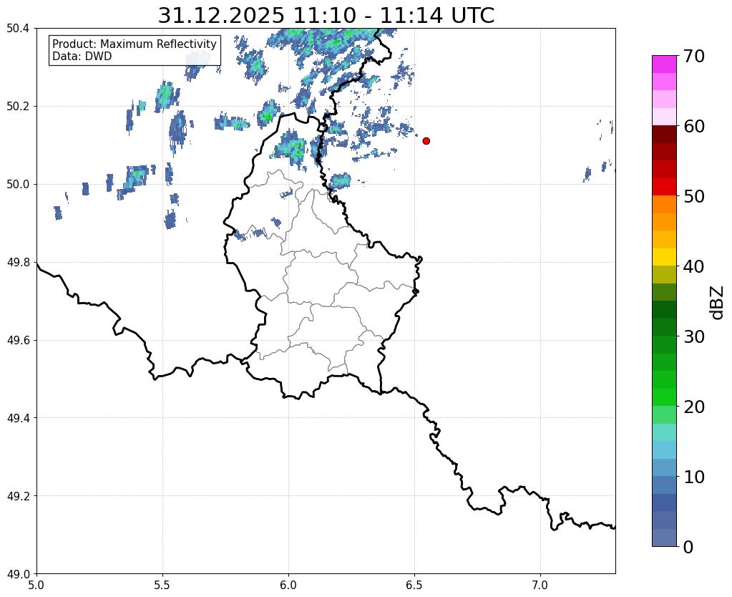Click the colorbar label '0'
732x597 pixels.
click(688, 547)
